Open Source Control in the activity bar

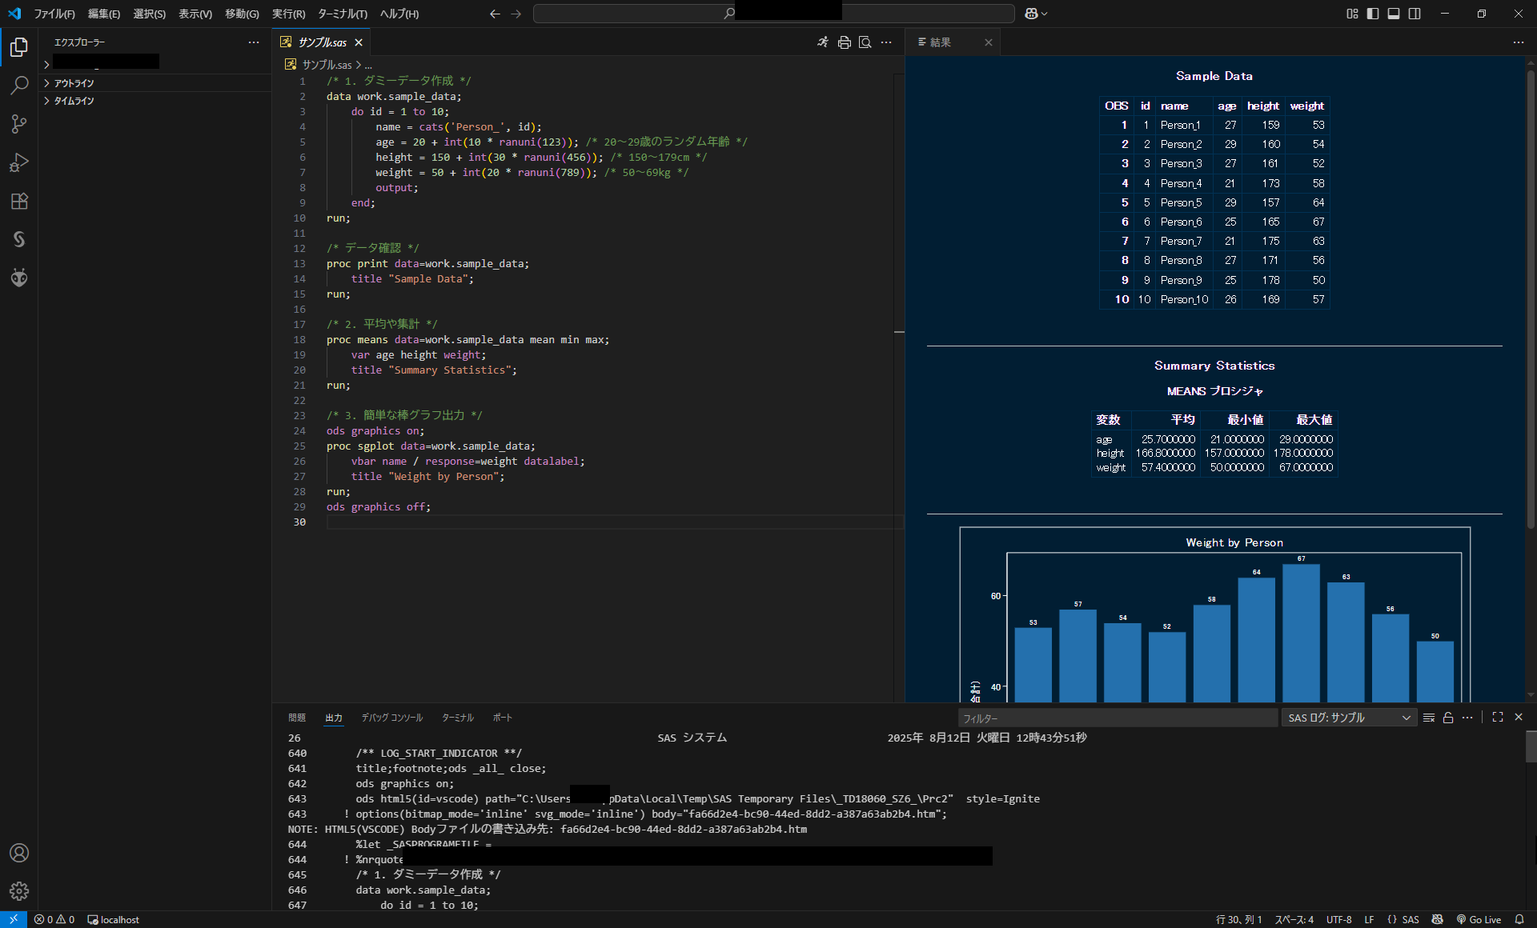click(x=19, y=124)
